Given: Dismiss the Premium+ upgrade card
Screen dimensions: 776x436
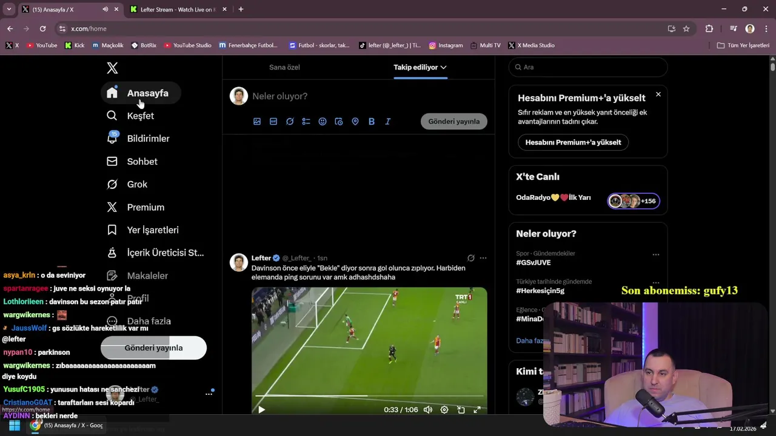Looking at the screenshot, I should click(x=658, y=94).
